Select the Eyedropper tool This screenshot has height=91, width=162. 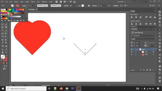point(3,43)
